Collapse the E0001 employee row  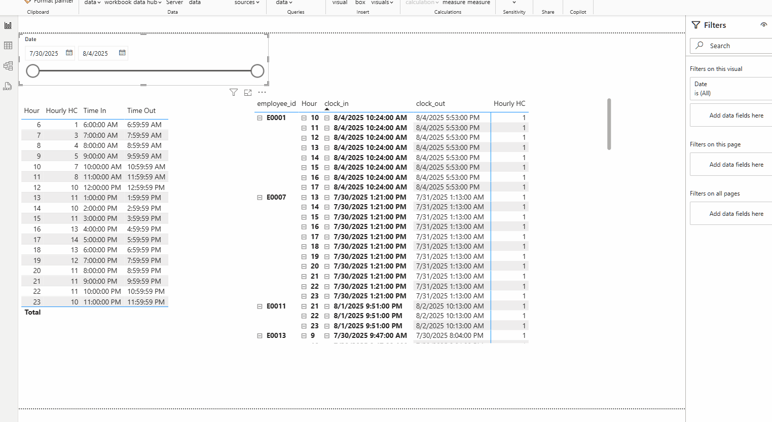[x=260, y=118]
